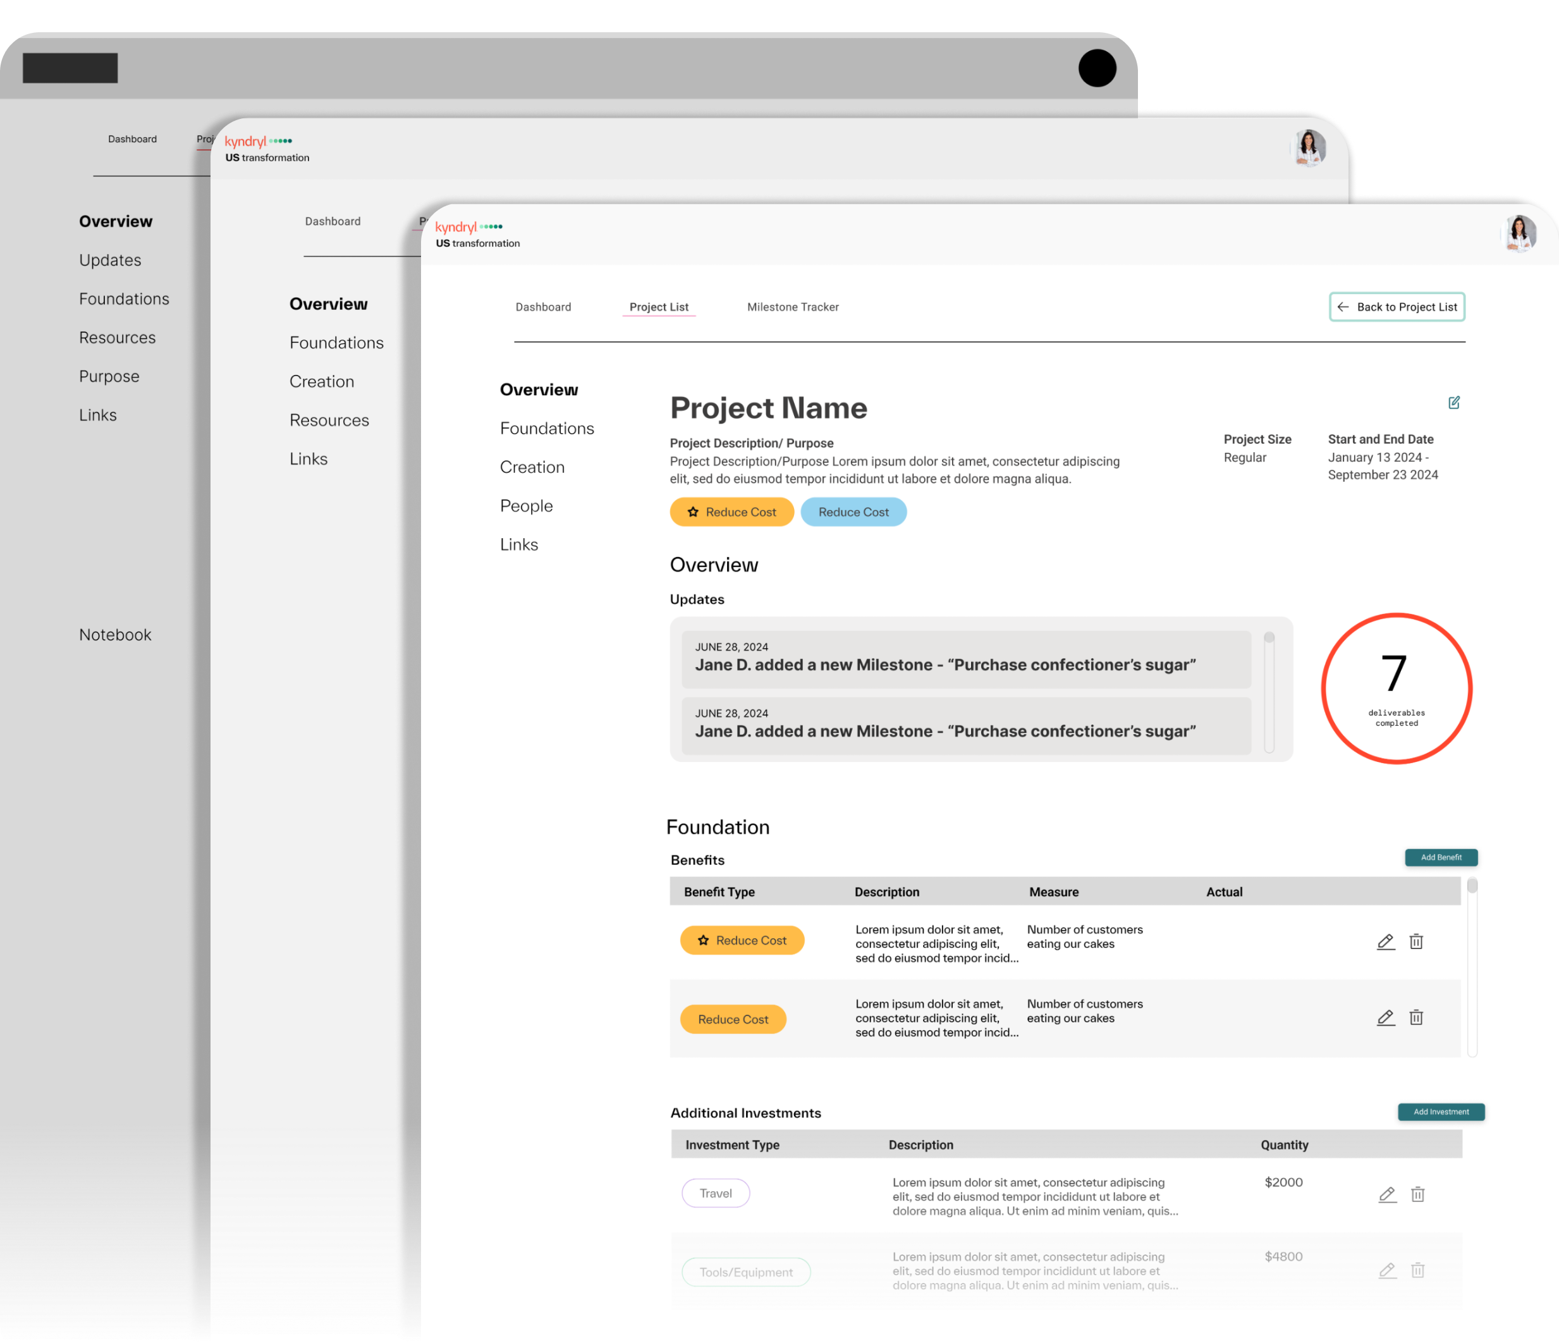The width and height of the screenshot is (1559, 1343).
Task: Click Back to Project List button
Action: pyautogui.click(x=1397, y=307)
